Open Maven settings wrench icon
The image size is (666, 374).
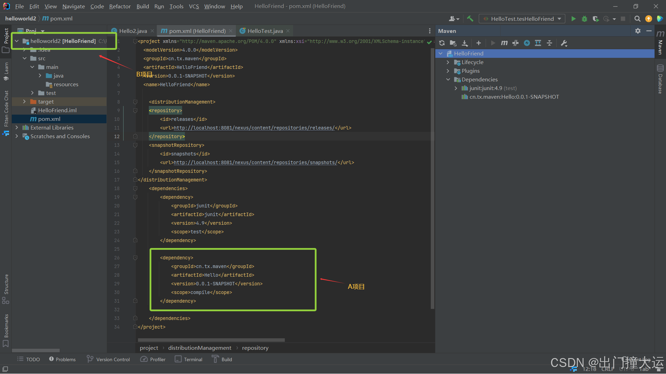pyautogui.click(x=564, y=43)
